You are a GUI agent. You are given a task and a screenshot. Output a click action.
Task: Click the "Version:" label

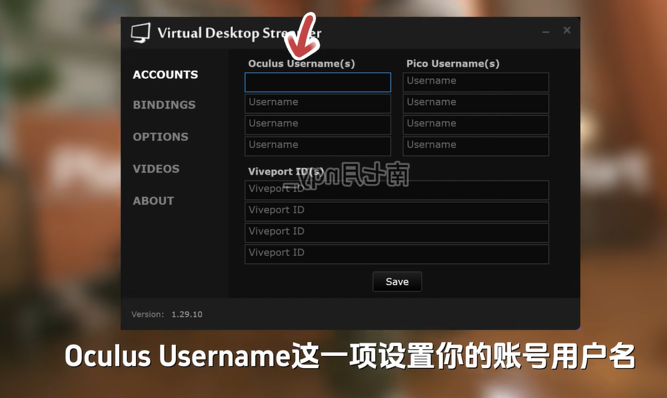click(148, 314)
